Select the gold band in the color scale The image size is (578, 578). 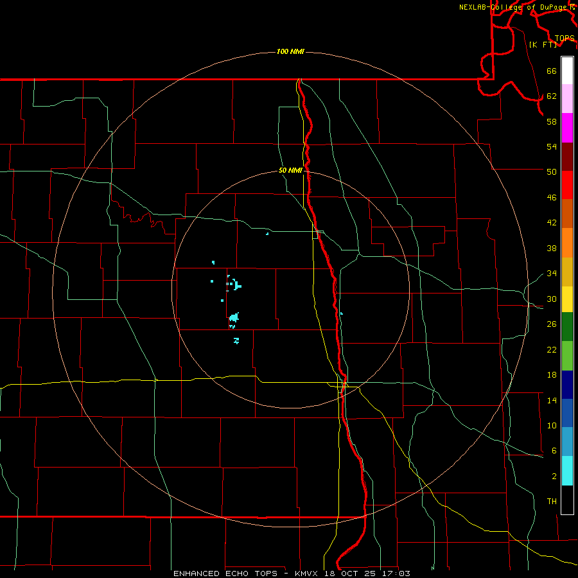[567, 272]
